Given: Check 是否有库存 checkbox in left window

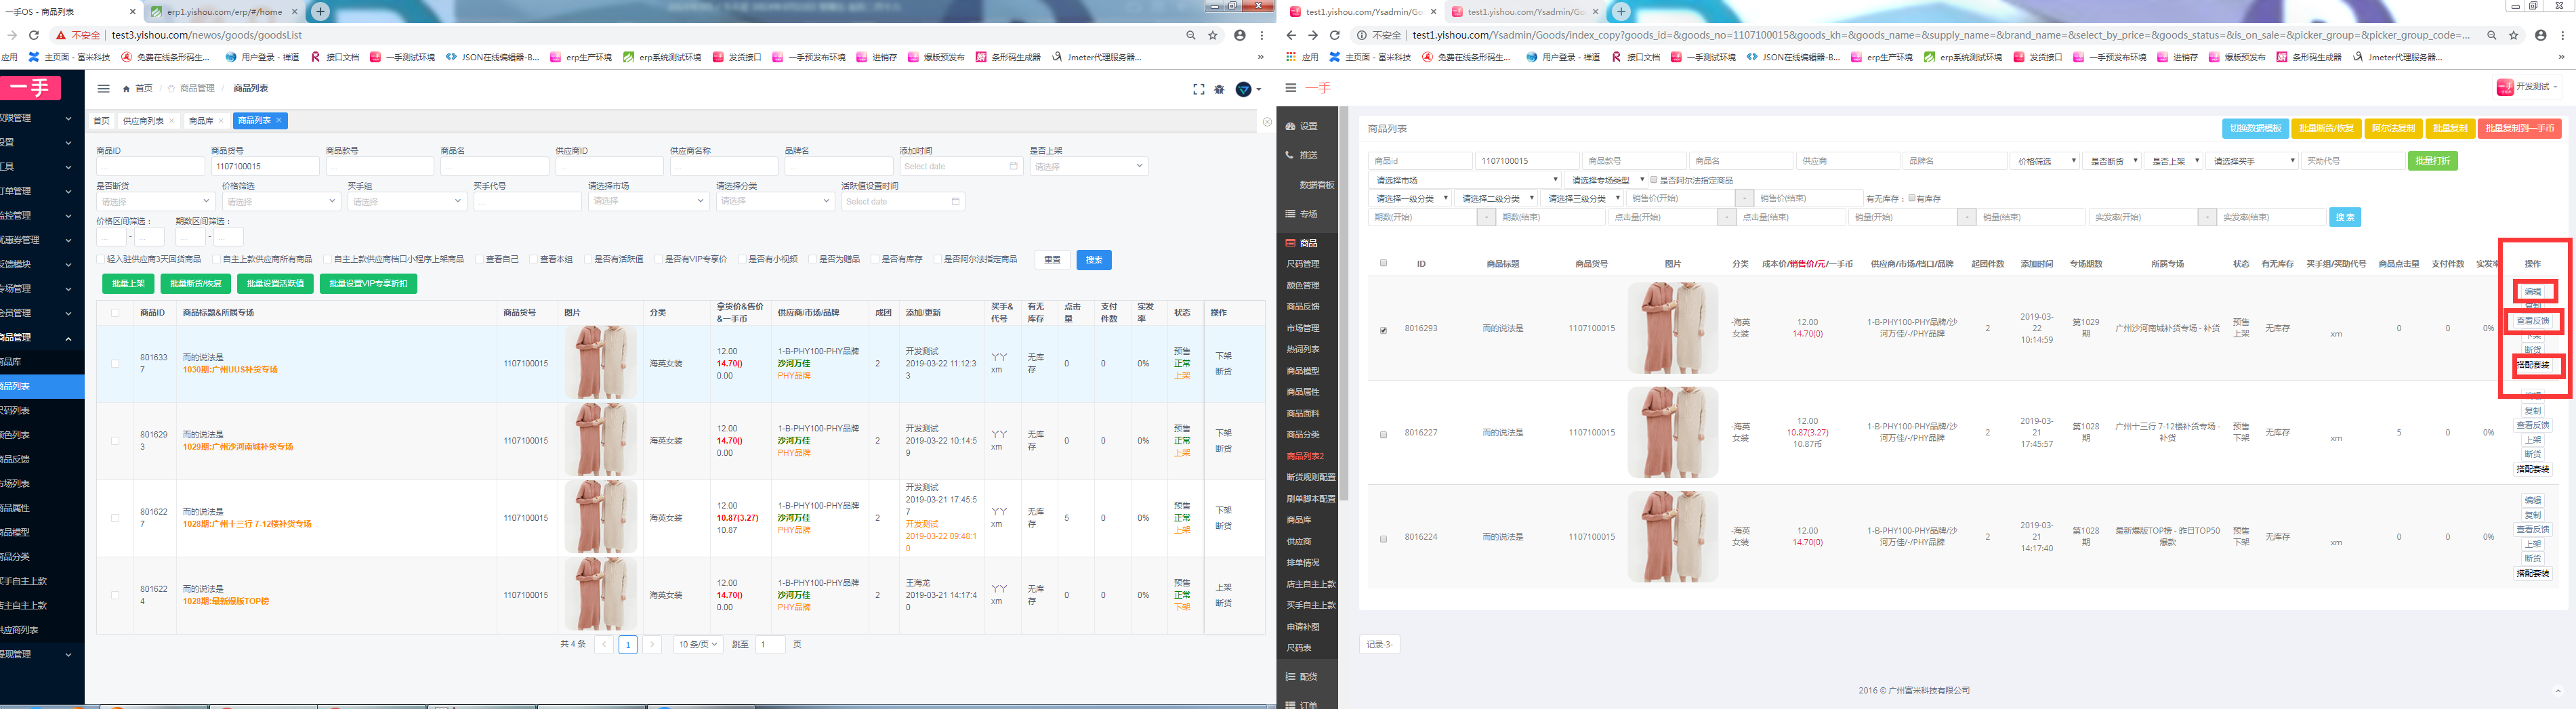Looking at the screenshot, I should click(x=874, y=259).
